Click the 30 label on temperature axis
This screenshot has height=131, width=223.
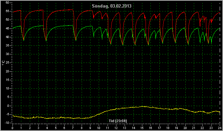point(8,54)
